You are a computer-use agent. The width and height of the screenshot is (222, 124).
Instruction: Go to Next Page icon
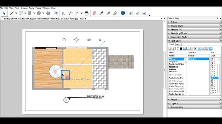(144, 13)
